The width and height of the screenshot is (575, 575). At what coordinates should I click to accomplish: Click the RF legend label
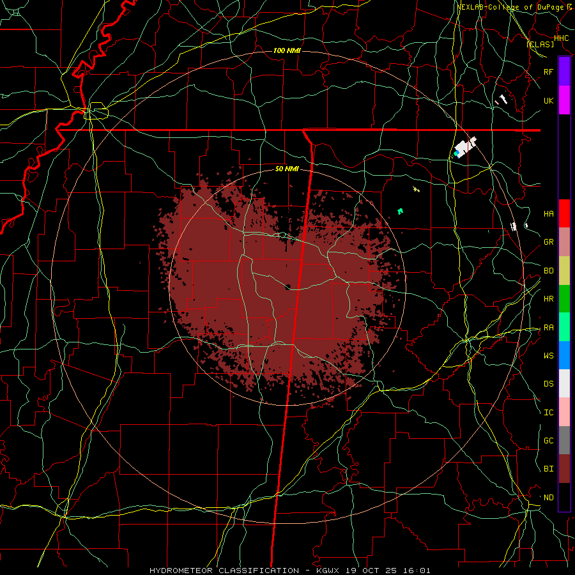click(x=548, y=72)
